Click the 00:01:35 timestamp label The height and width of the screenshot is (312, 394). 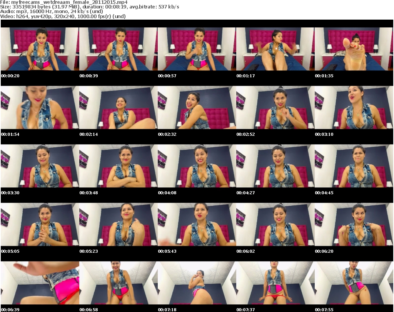(x=324, y=76)
